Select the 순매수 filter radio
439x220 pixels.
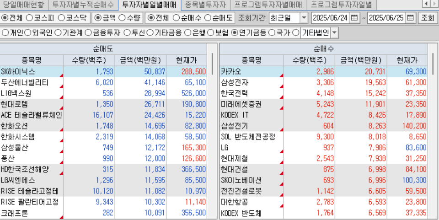(x=176, y=18)
